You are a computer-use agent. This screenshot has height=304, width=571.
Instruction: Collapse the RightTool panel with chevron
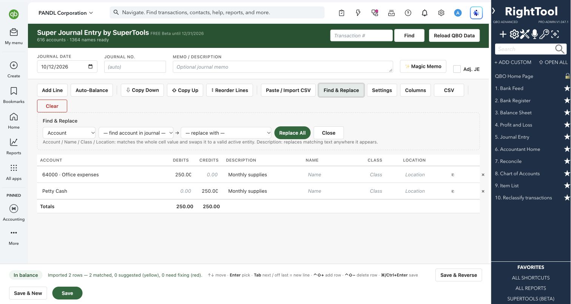coord(494,11)
